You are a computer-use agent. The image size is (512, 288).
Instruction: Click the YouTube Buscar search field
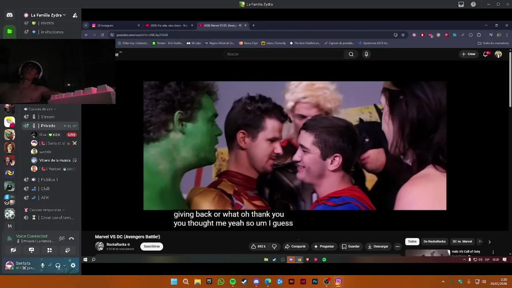(x=284, y=54)
